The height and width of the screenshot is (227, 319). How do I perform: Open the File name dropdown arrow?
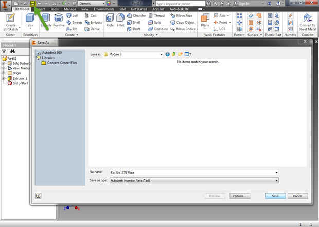point(276,173)
